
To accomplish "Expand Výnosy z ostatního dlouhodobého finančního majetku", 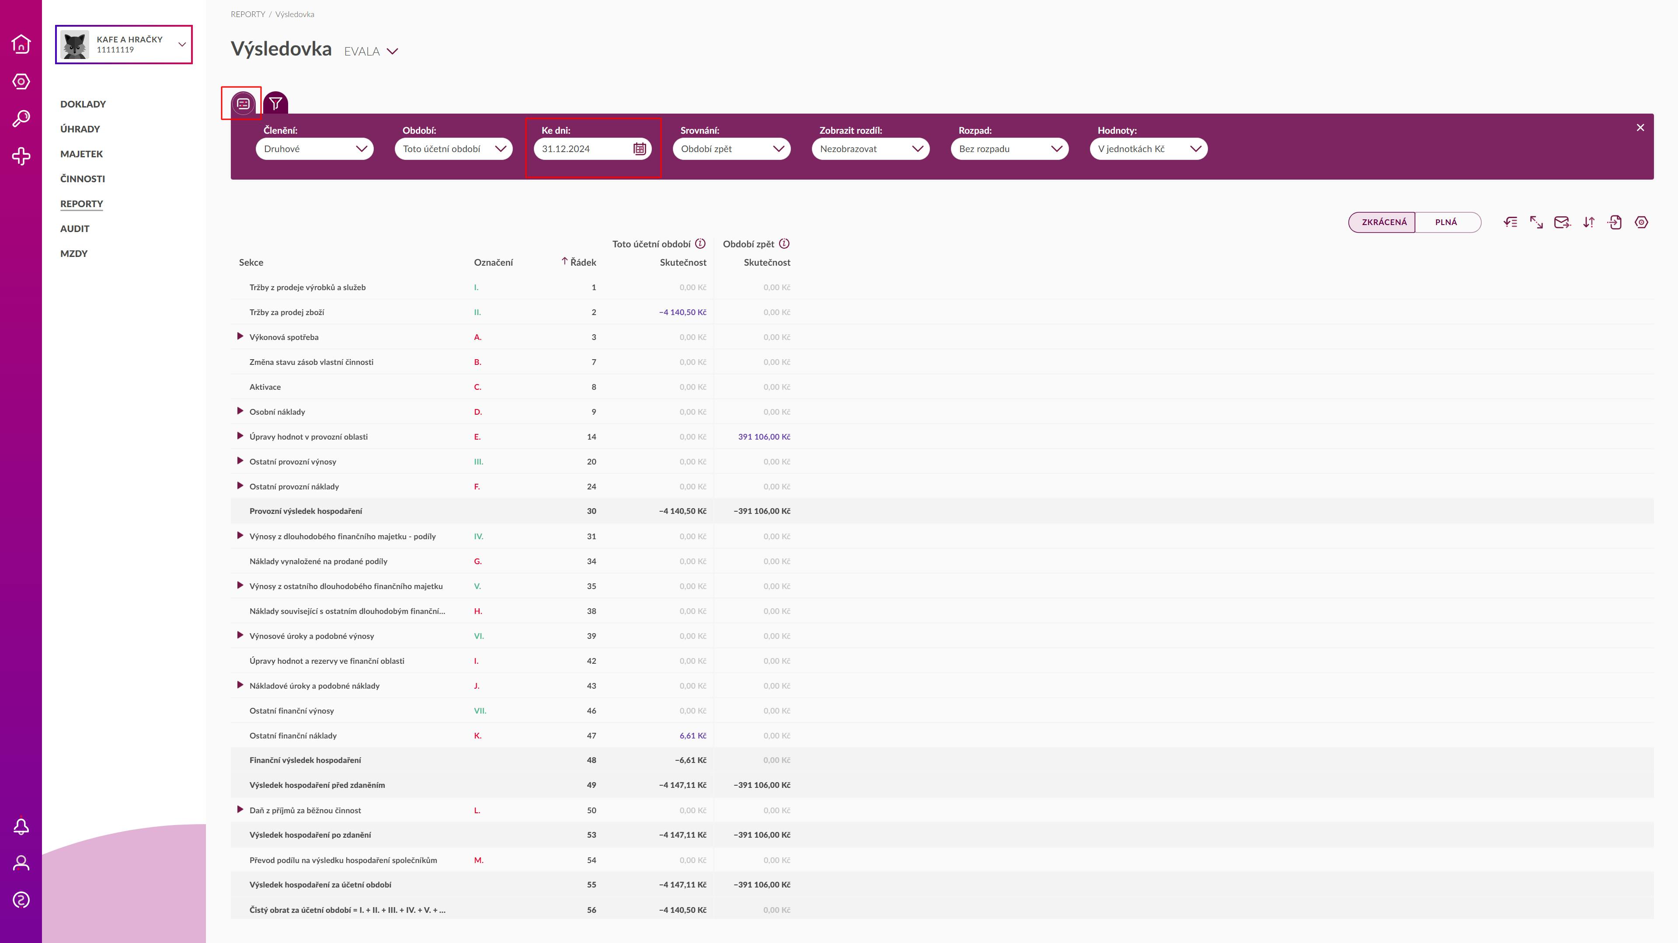I will click(x=240, y=586).
